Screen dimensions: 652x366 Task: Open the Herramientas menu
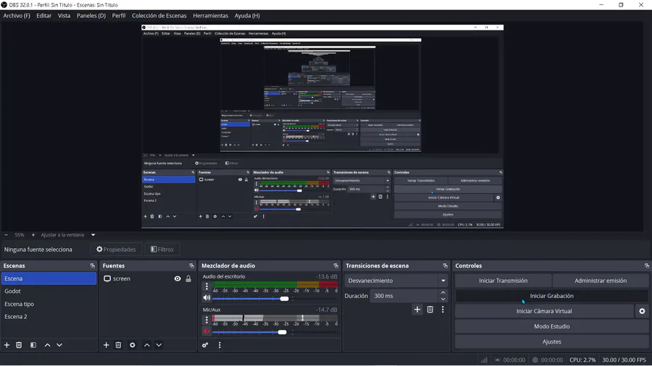tap(210, 15)
